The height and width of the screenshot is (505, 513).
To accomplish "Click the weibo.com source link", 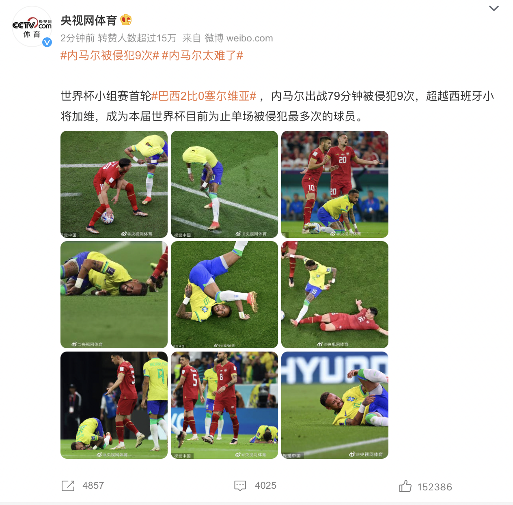I will 250,38.
